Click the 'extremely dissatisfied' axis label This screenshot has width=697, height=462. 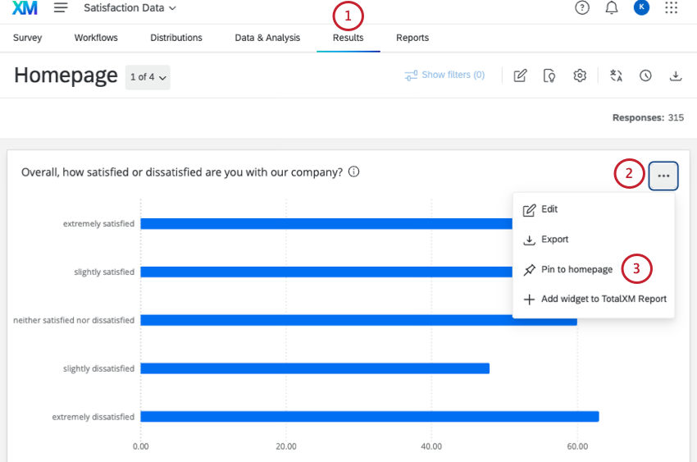(x=93, y=417)
